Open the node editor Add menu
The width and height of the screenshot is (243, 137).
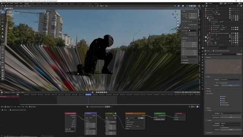[x=23, y=107]
